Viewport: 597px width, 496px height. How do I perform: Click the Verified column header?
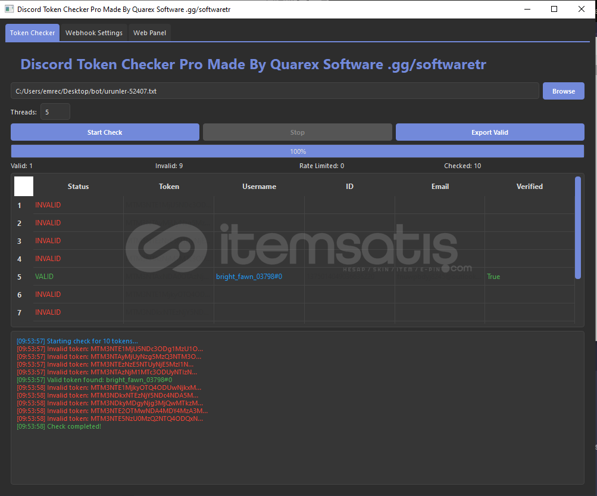click(530, 187)
